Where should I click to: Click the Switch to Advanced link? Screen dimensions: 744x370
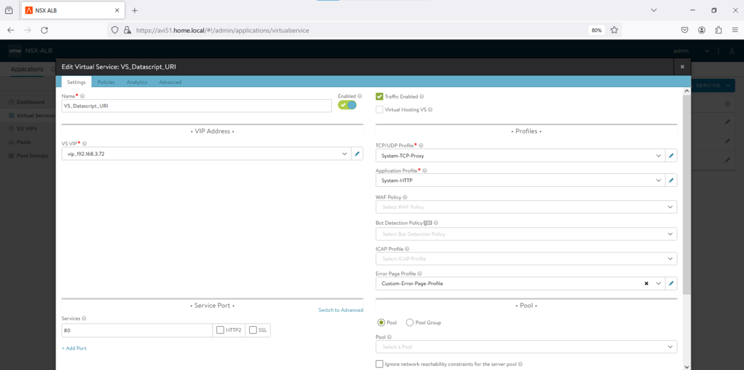(341, 310)
